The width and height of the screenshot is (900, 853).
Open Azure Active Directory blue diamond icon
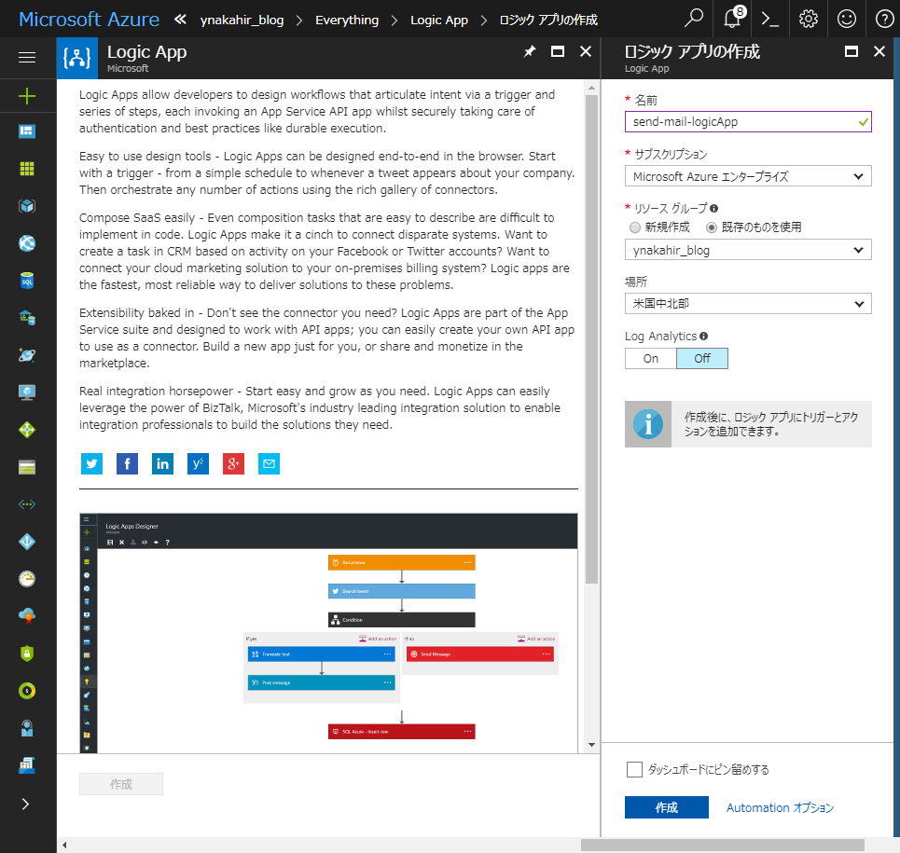(x=27, y=542)
